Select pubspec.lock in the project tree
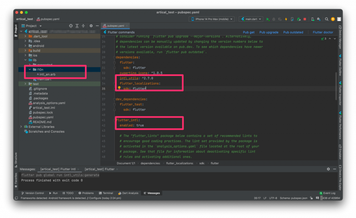Image resolution: width=356 pixels, height=218 pixels. pos(43,112)
